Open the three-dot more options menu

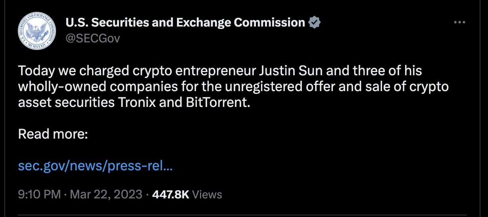pos(459,23)
